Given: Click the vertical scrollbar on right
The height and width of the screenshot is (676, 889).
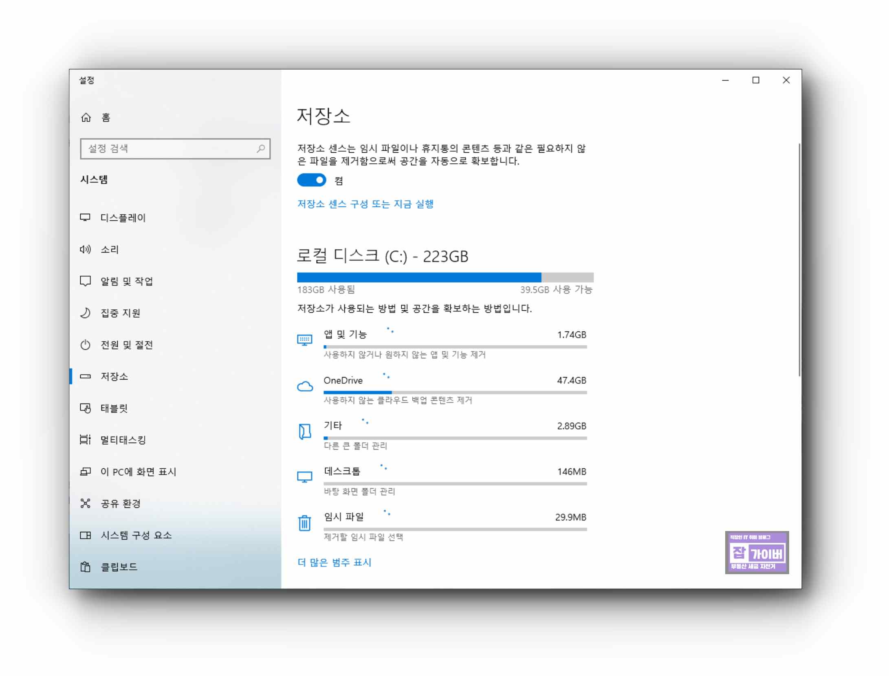Looking at the screenshot, I should 799,259.
